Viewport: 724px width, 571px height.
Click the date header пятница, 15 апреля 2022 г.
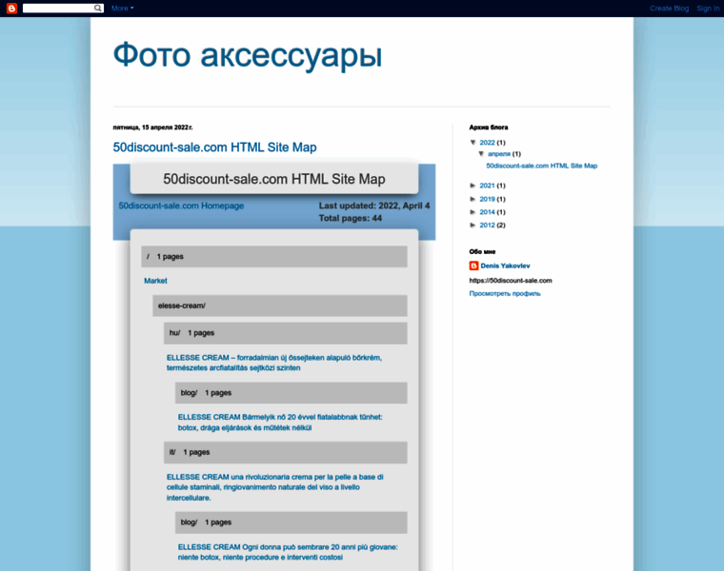coord(152,128)
